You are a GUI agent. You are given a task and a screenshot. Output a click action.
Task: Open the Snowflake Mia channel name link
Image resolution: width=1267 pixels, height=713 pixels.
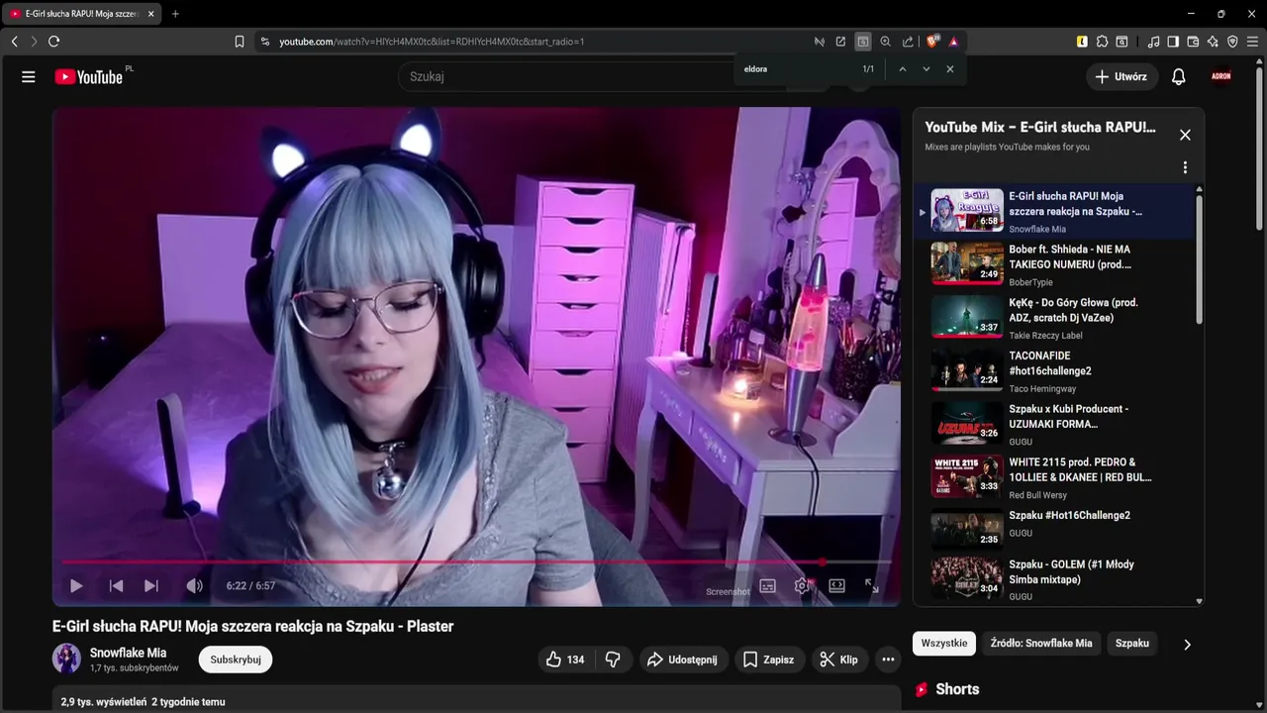tap(128, 653)
